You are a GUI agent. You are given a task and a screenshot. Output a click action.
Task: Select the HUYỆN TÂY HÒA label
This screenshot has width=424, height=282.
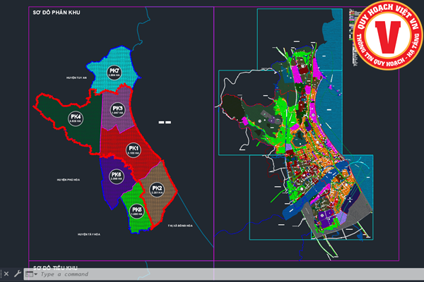point(92,233)
